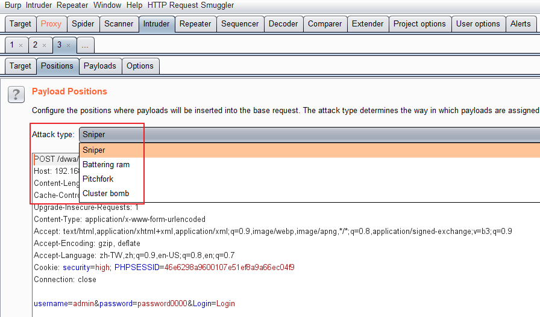Screen dimensions: 540x317
Task: Switch to the Decoder tab
Action: pos(283,23)
